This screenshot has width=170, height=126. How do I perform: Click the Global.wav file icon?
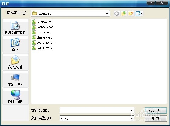pos(34,27)
